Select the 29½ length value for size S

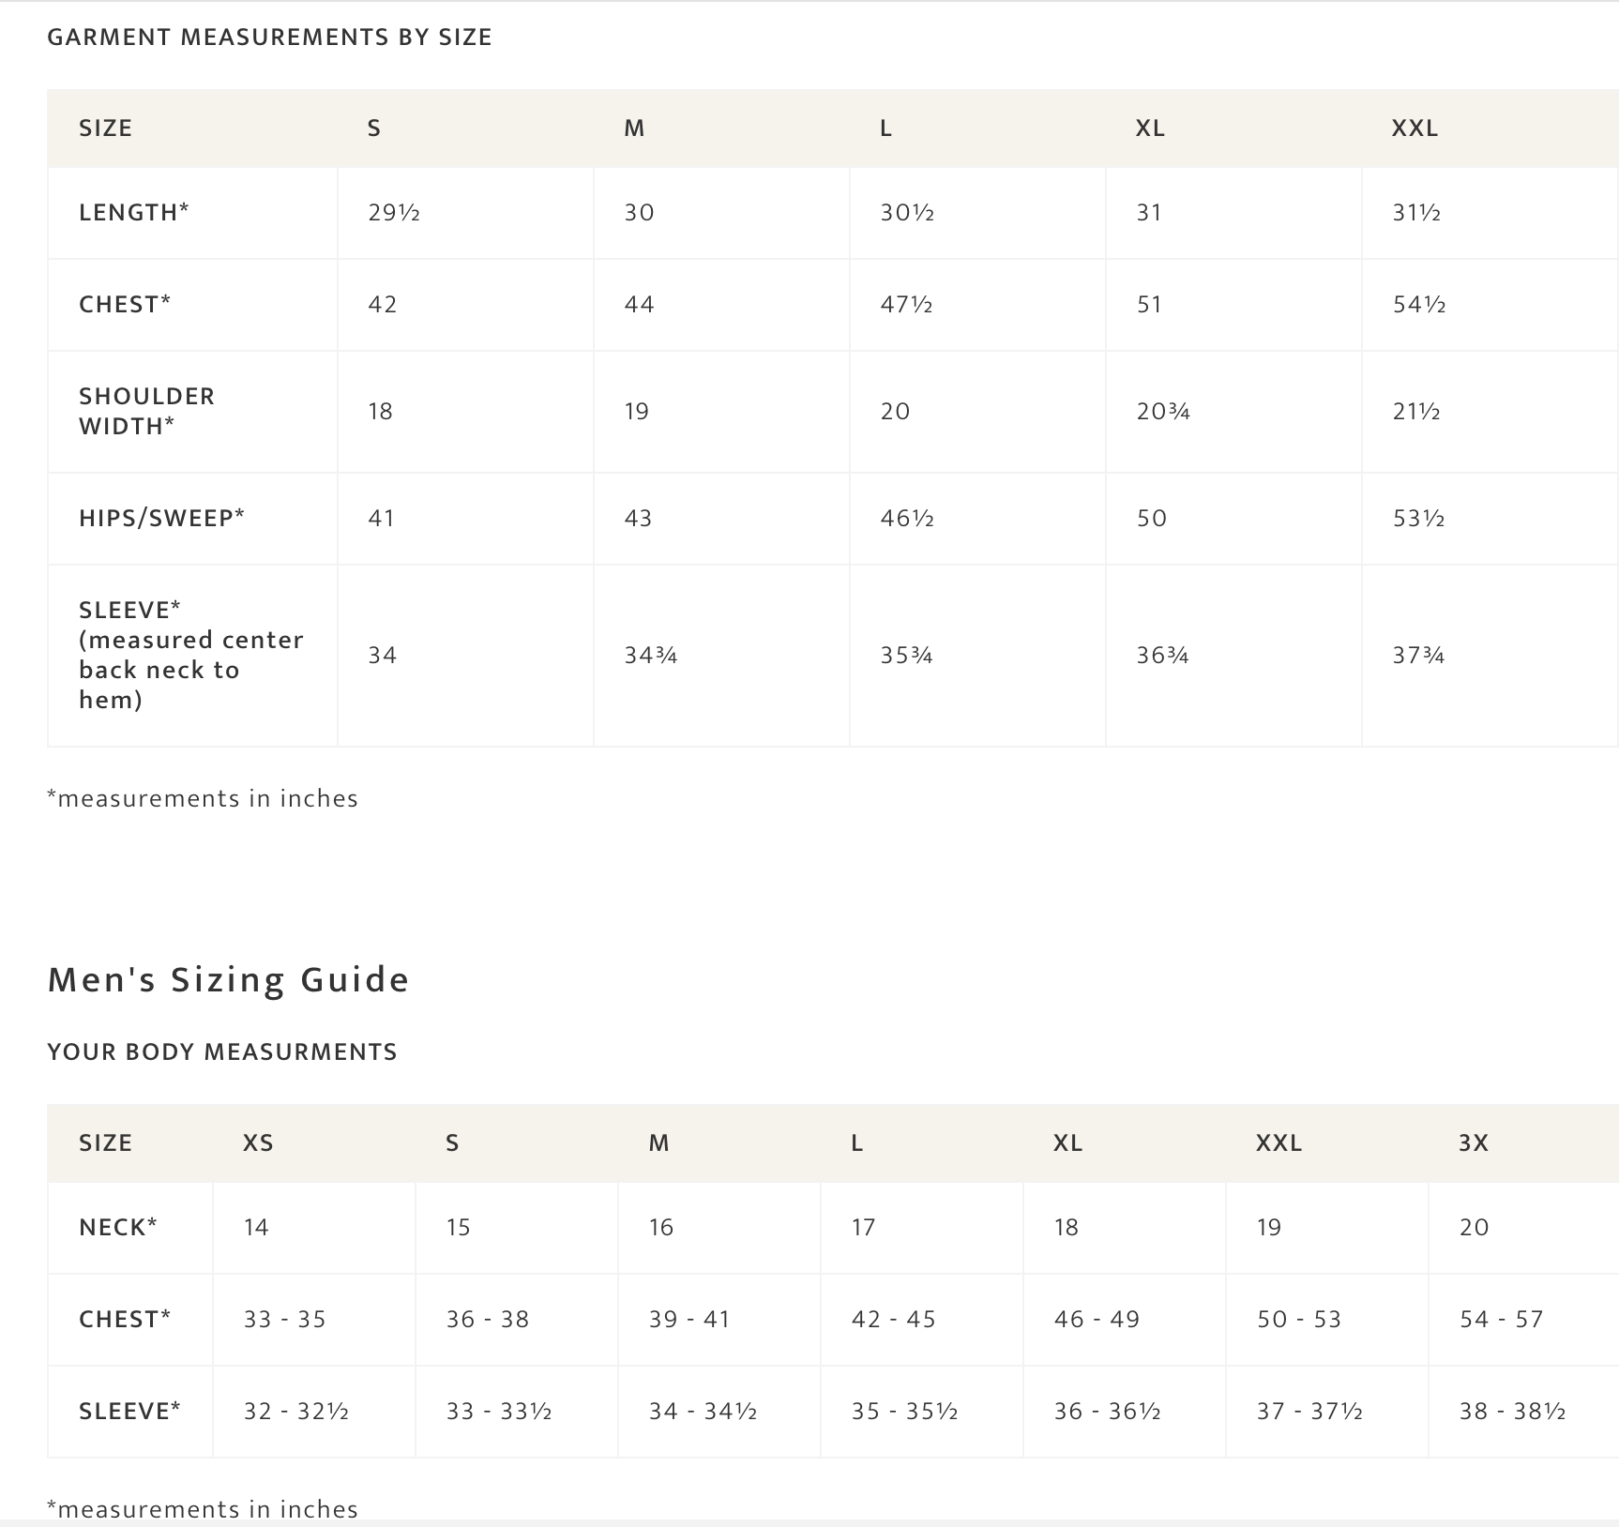tap(394, 212)
